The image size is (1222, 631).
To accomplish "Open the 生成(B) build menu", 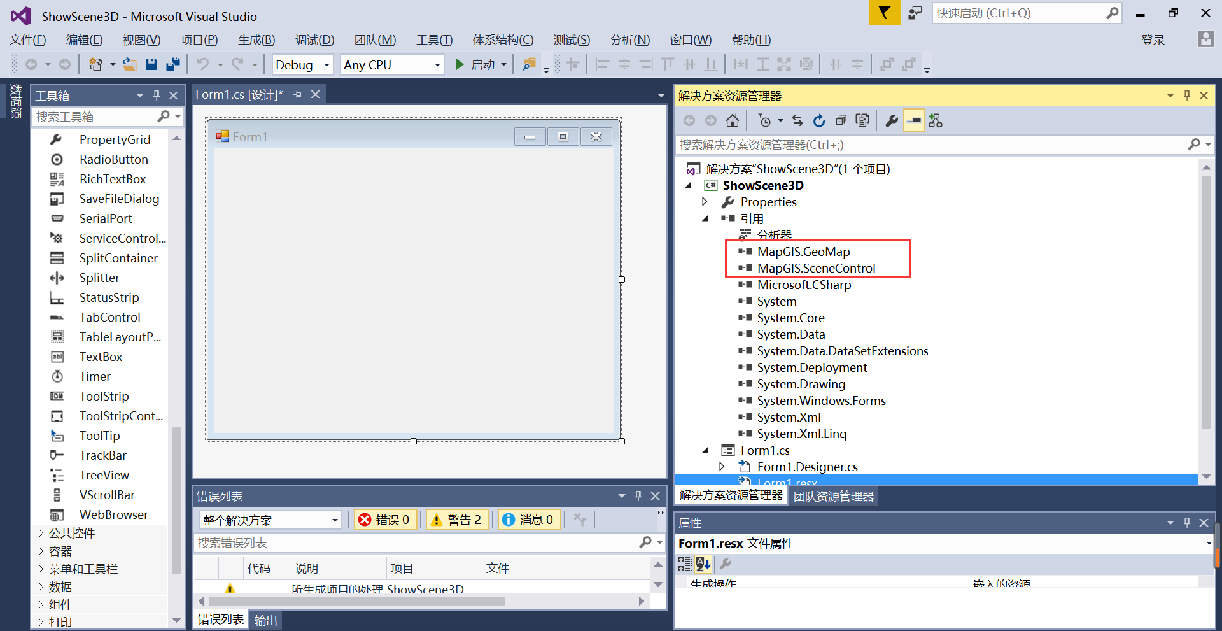I will coord(256,39).
